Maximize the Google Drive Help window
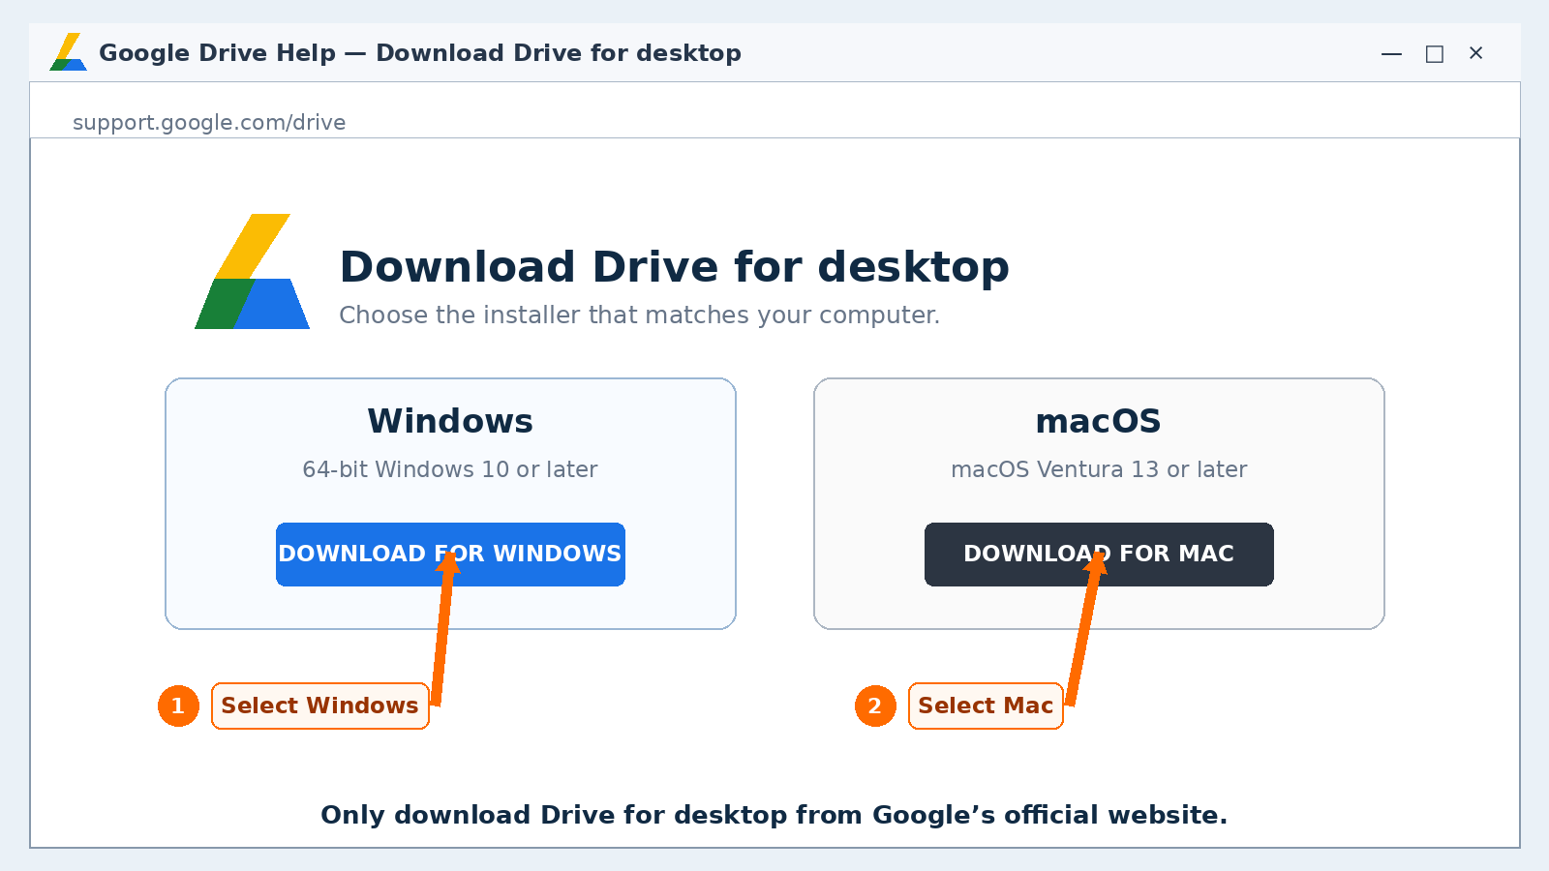 coord(1434,53)
